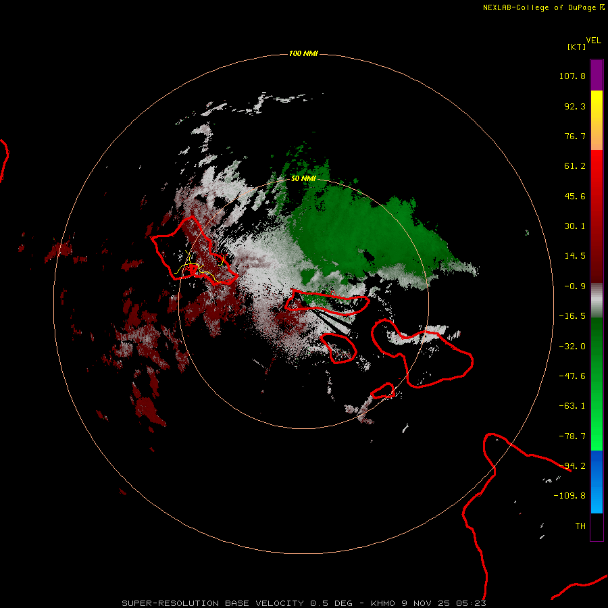608x608 pixels.
Task: Click the 50 NMI range ring label
Action: pyautogui.click(x=303, y=178)
